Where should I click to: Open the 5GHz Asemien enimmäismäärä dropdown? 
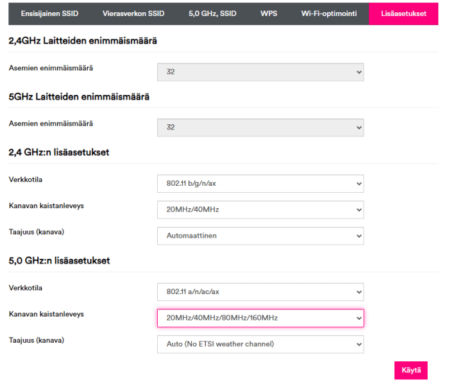point(260,128)
